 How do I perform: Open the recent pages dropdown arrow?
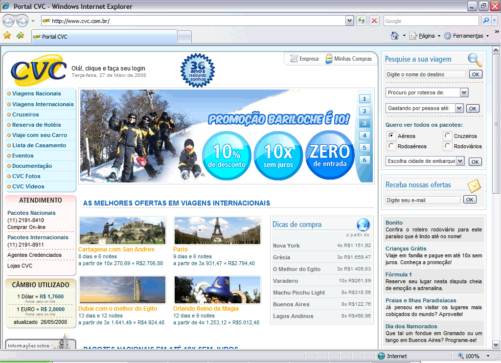click(33, 21)
